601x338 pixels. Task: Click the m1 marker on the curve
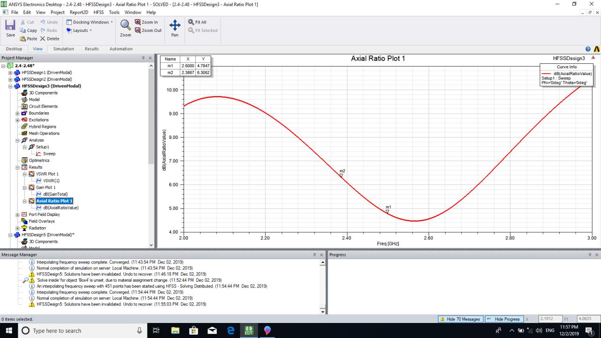[387, 212]
